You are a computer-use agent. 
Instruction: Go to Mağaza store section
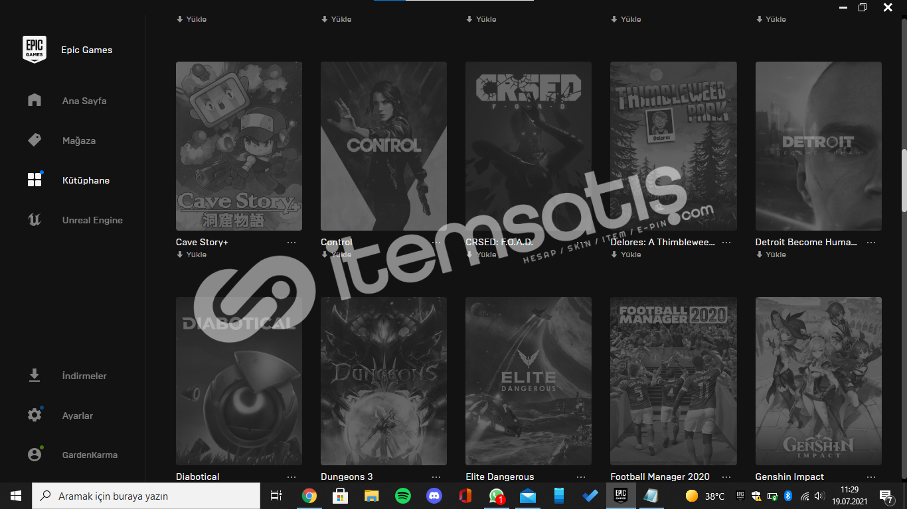[79, 141]
